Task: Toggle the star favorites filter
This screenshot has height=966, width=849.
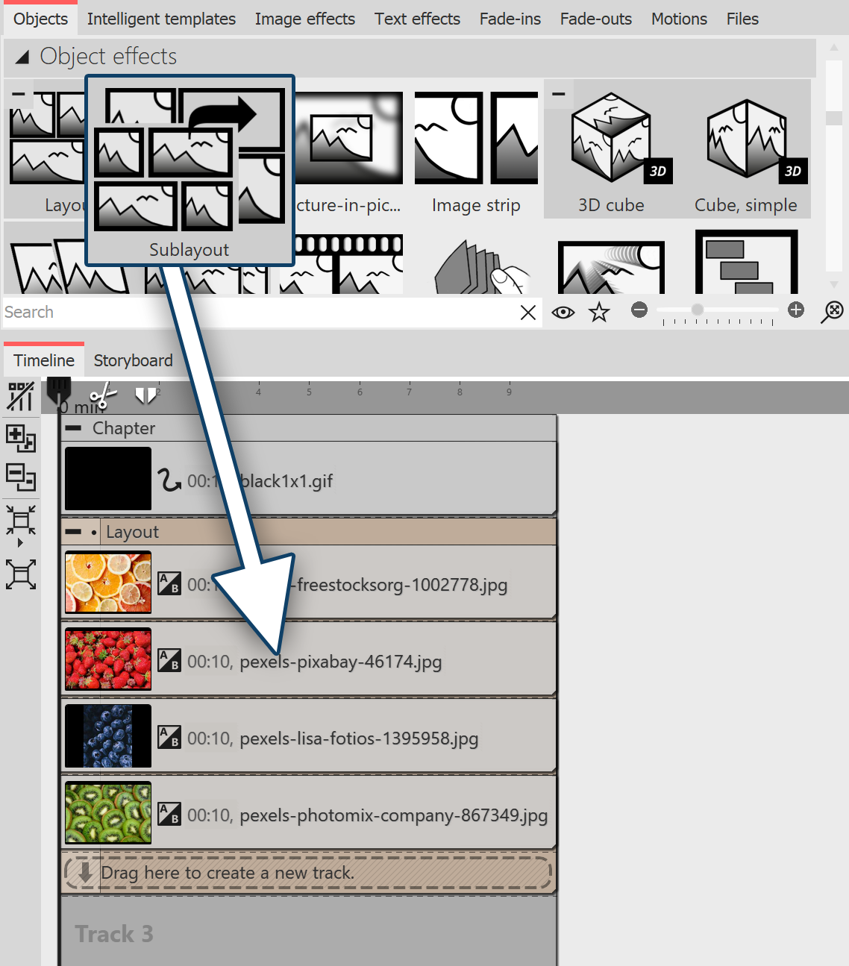Action: tap(599, 312)
